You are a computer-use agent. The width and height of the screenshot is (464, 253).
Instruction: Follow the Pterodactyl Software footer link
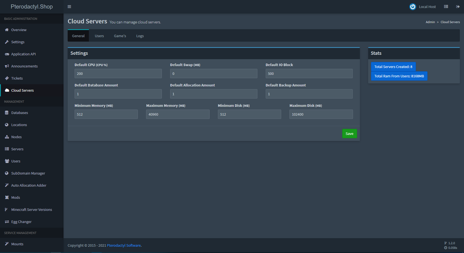tap(124, 245)
